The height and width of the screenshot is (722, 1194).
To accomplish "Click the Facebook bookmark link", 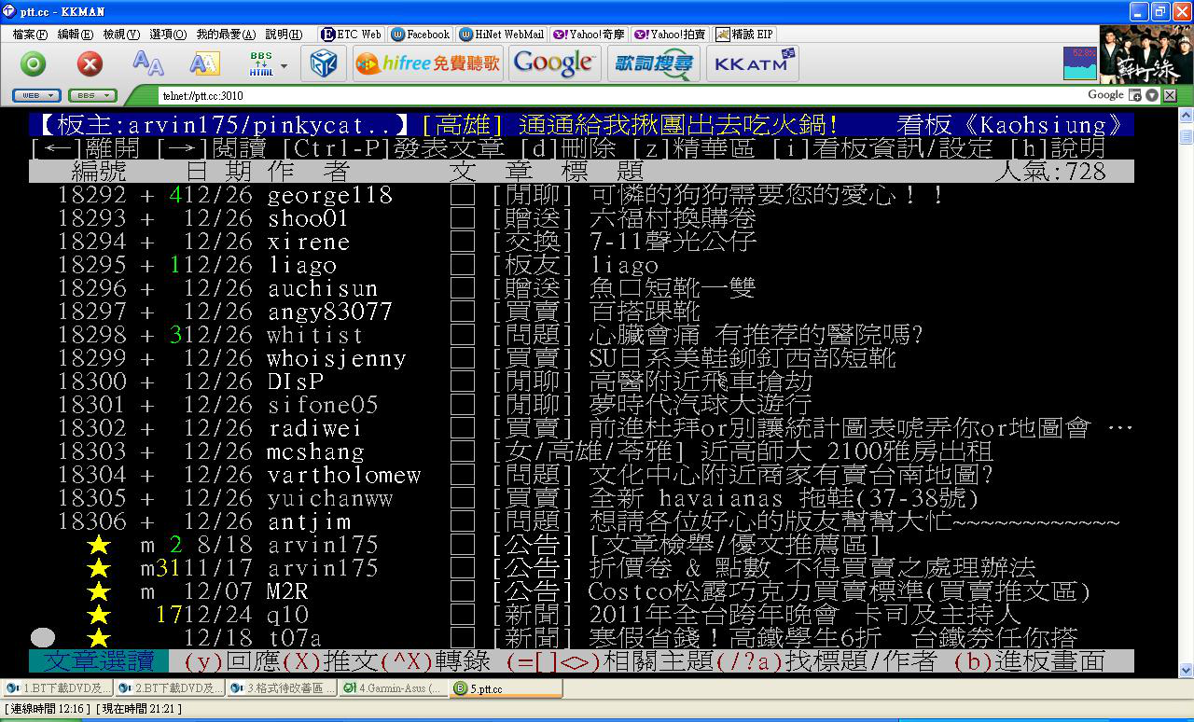I will (x=421, y=35).
